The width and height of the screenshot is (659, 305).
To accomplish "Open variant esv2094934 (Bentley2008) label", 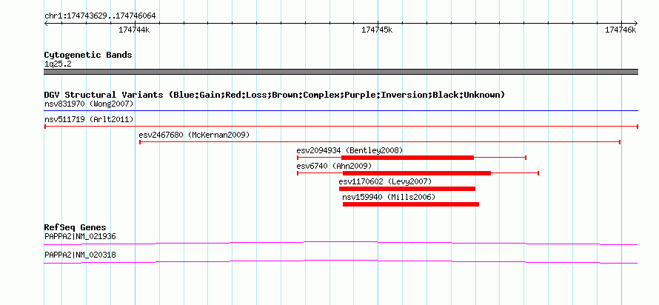I will point(349,150).
